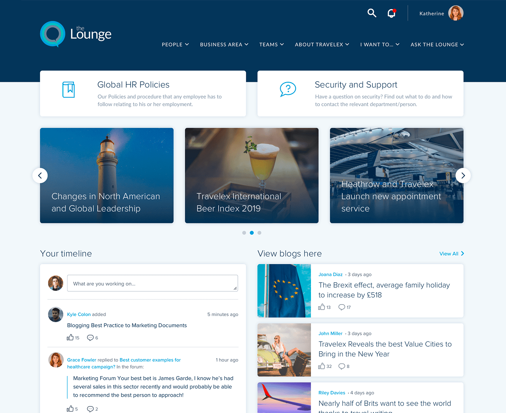506x413 pixels.
Task: Open notifications via the bell icon
Action: pos(391,13)
